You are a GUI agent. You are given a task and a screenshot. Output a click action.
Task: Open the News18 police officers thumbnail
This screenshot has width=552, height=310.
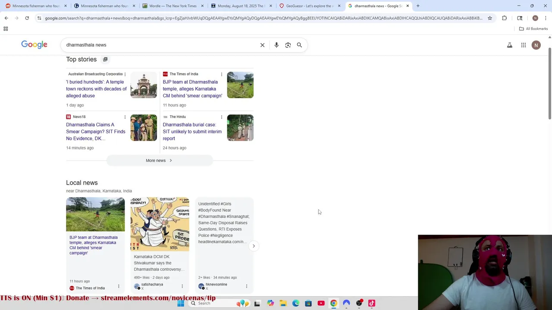144,127
